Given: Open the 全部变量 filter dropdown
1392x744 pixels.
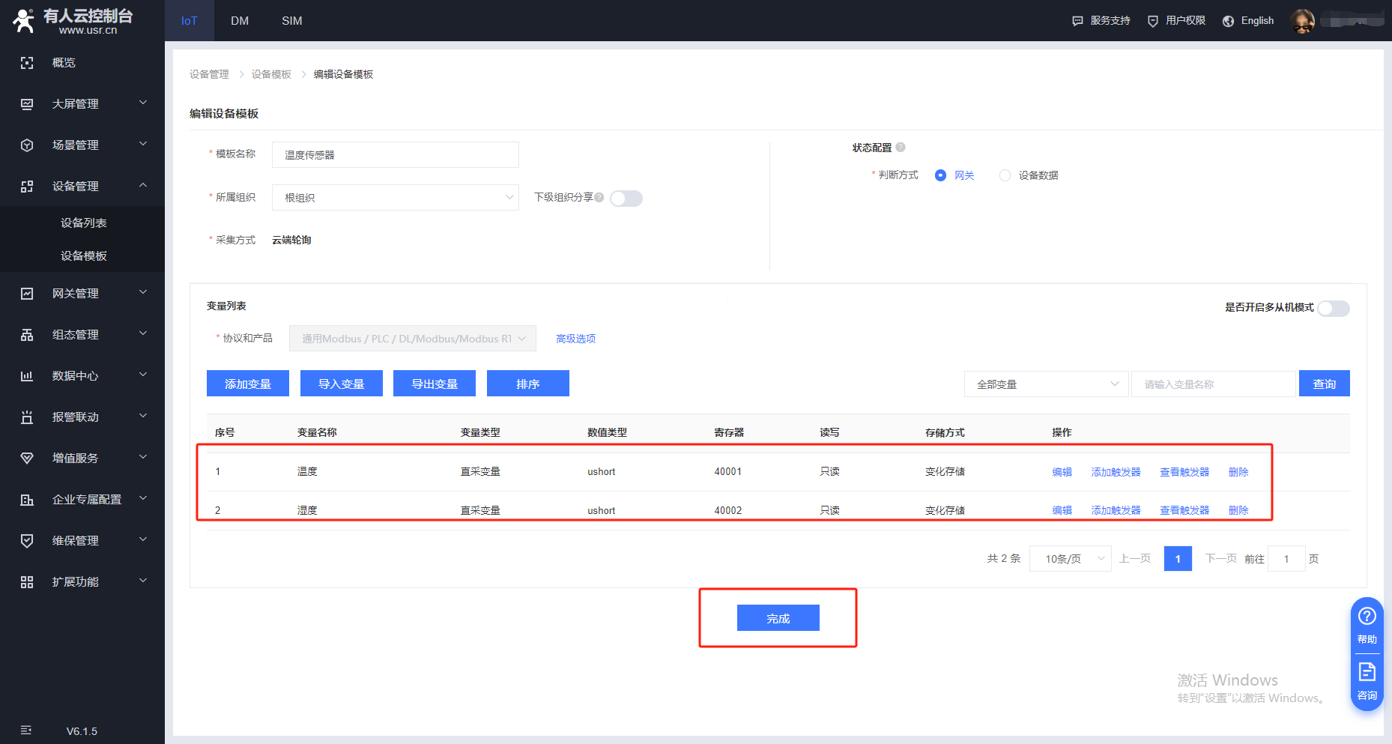Looking at the screenshot, I should (1045, 384).
